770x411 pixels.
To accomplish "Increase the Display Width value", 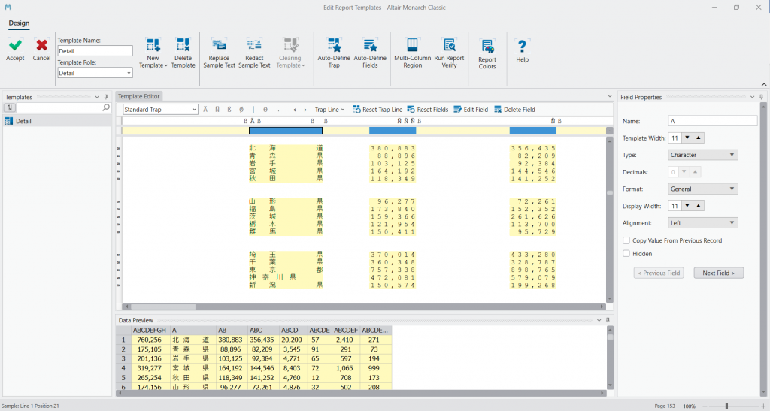I will click(698, 206).
